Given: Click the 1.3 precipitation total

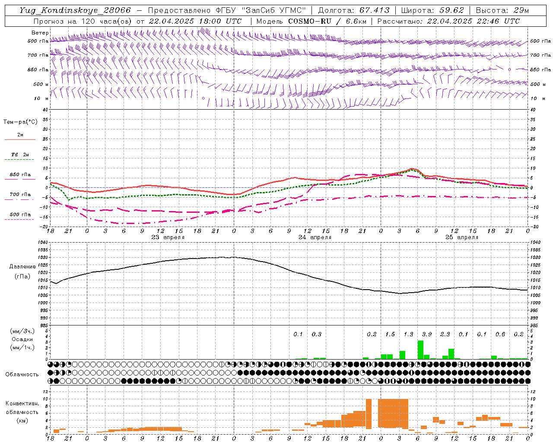Looking at the screenshot, I should (408, 334).
